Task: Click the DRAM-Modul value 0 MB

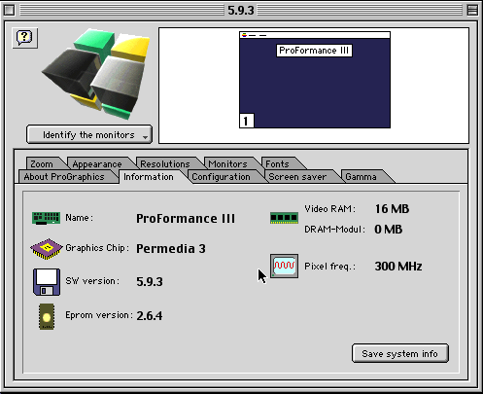Action: [389, 230]
